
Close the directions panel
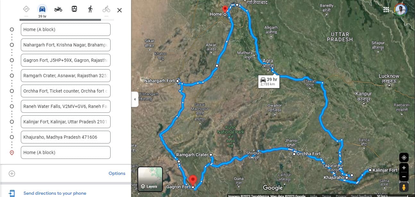click(x=120, y=10)
